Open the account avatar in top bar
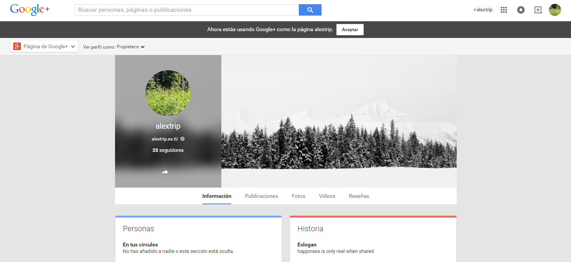This screenshot has width=571, height=262. [x=555, y=10]
